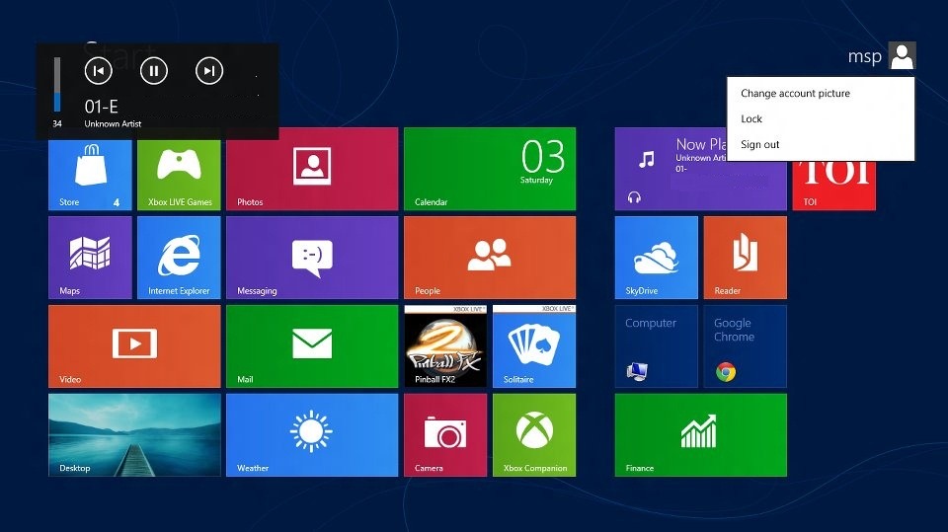Open the Reader tile

746,258
